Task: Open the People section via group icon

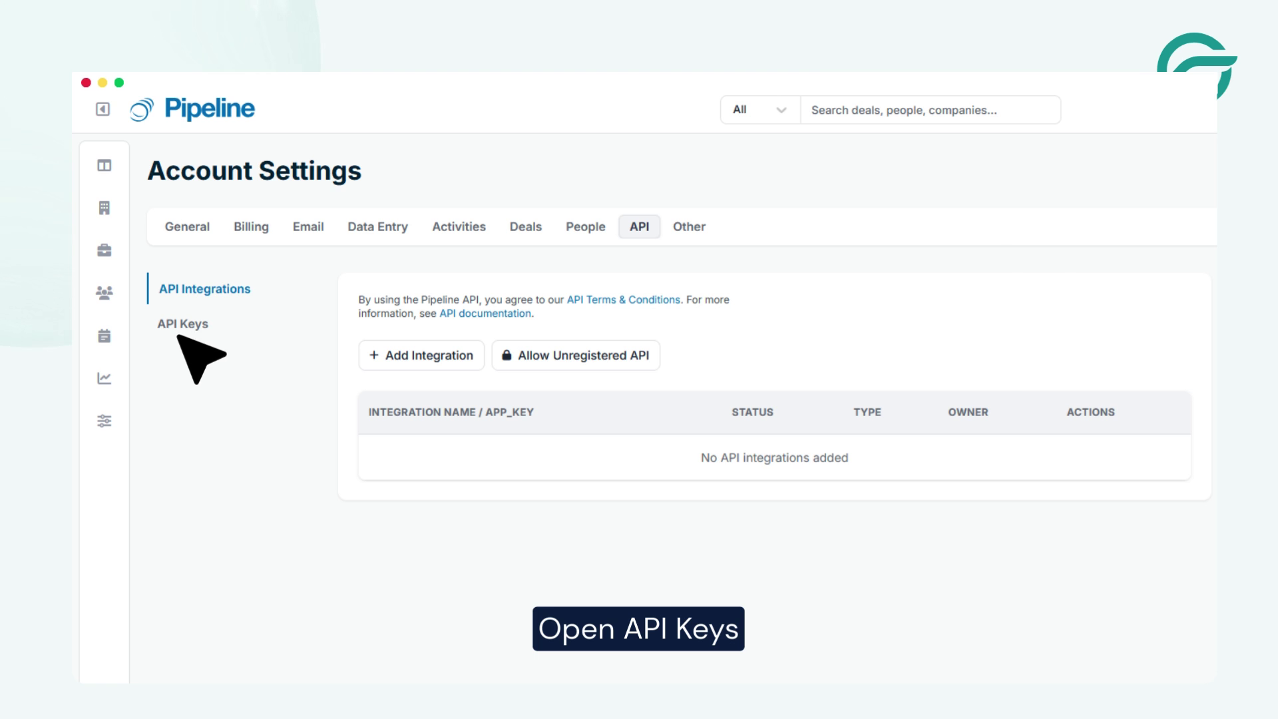Action: (104, 293)
